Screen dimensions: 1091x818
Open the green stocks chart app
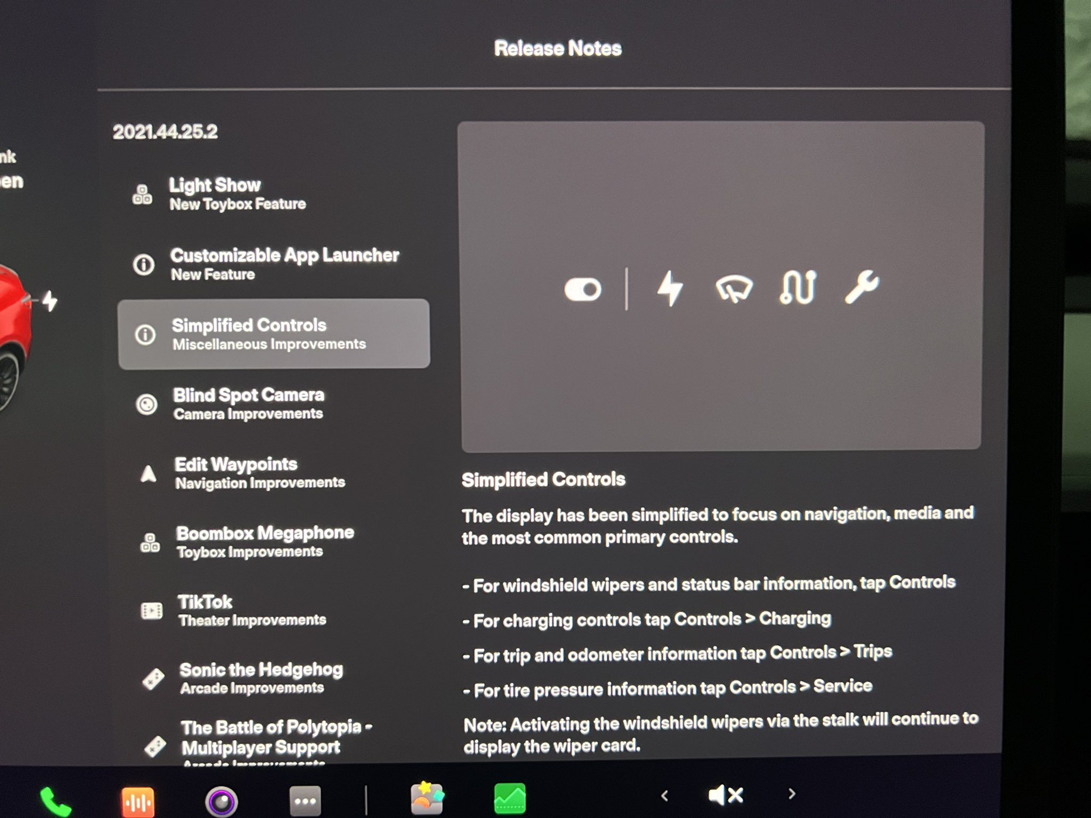coord(510,798)
